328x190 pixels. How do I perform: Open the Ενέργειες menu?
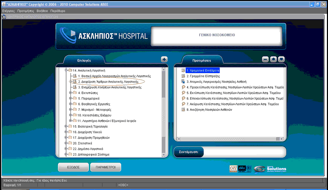[x=9, y=11]
